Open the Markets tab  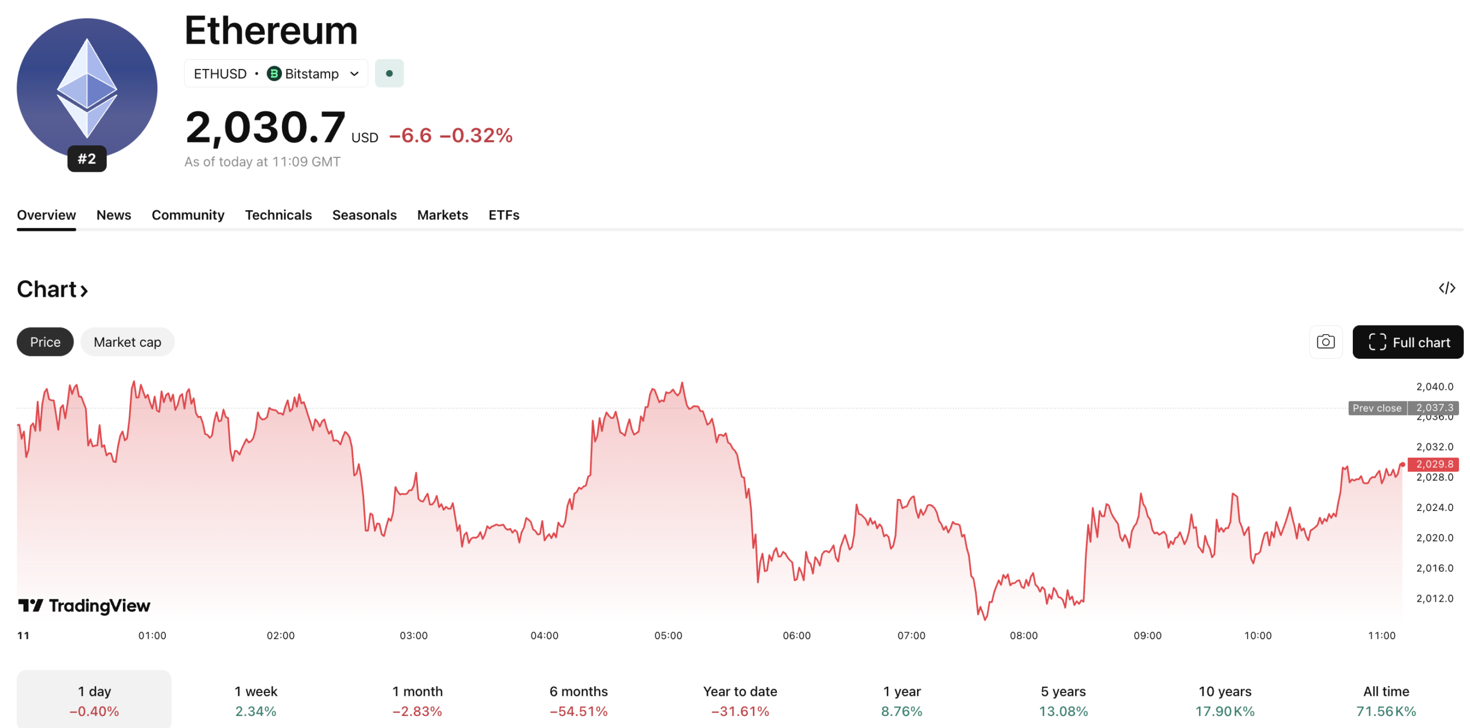tap(443, 215)
